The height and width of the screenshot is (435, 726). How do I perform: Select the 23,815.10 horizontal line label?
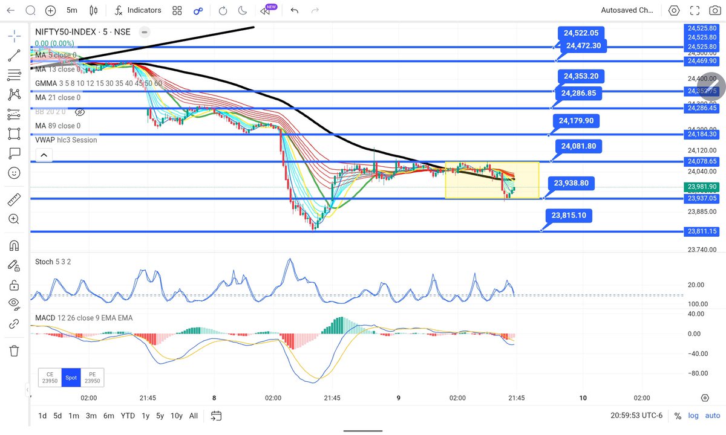tap(569, 214)
